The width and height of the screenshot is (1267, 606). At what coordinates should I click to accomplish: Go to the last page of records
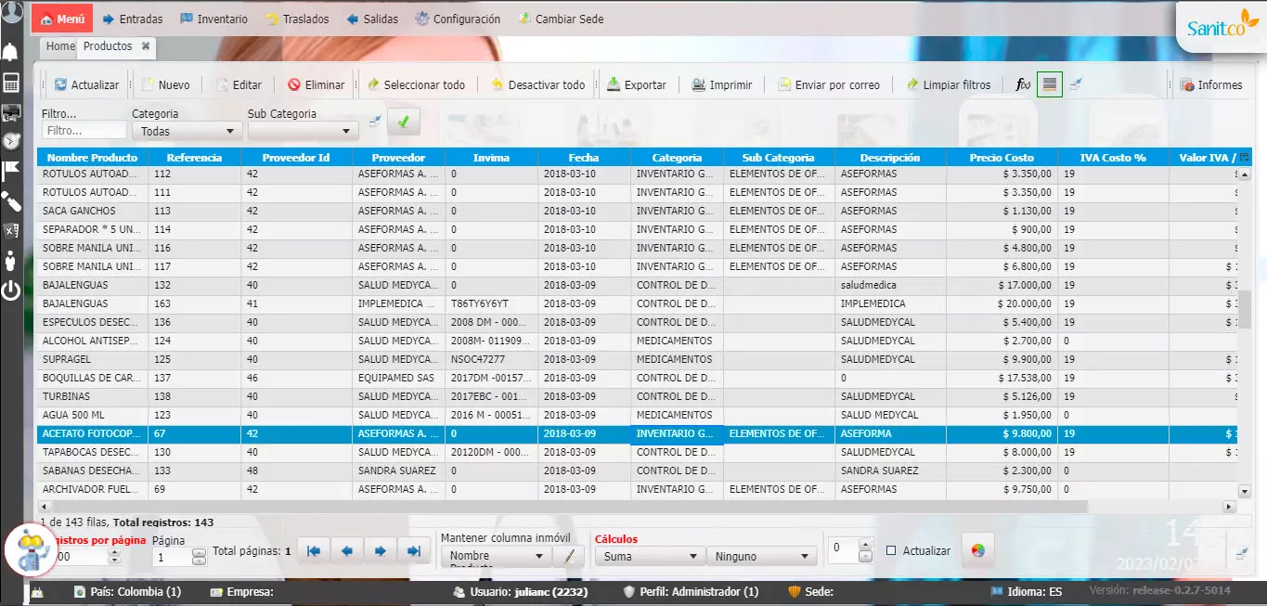point(414,551)
